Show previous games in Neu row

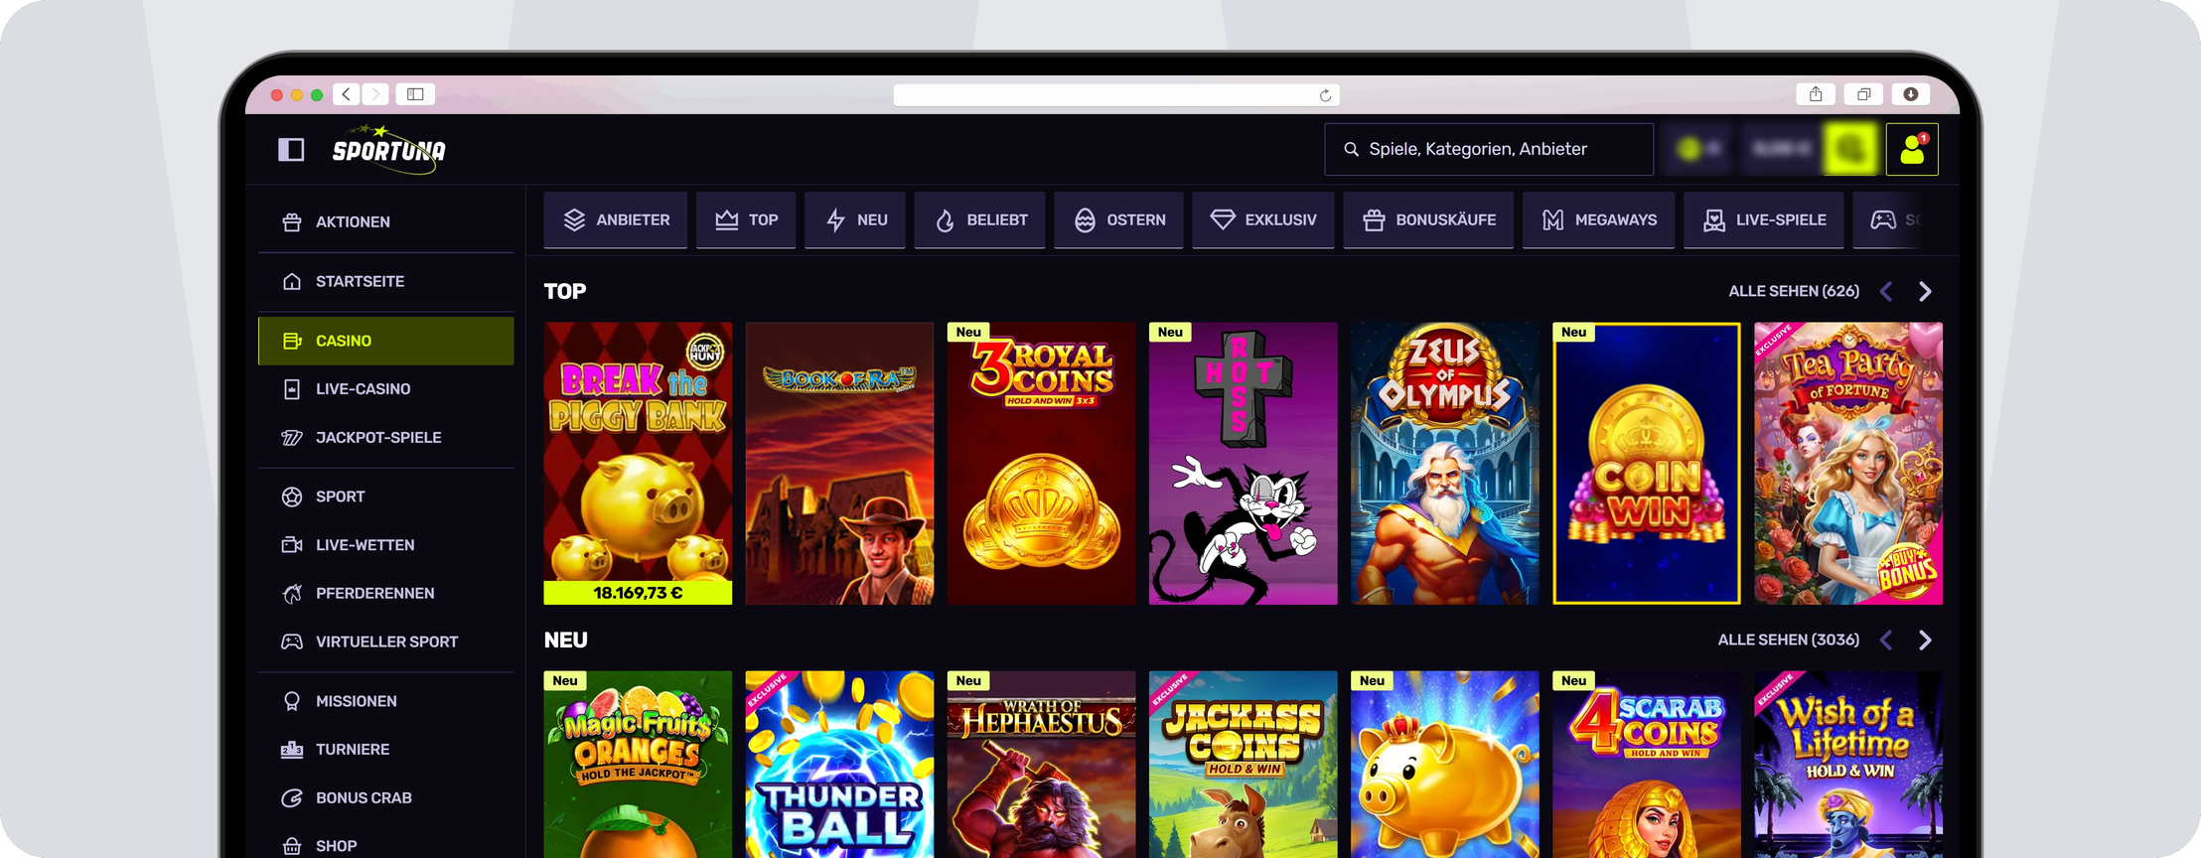pos(1886,640)
